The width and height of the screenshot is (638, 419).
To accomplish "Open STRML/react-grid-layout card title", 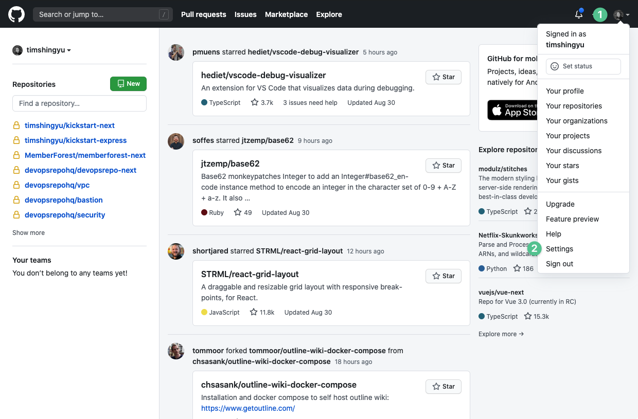I will pos(250,274).
